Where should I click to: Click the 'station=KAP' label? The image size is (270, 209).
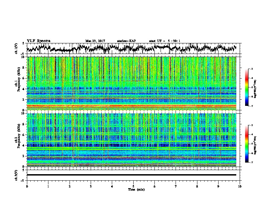pyautogui.click(x=126, y=41)
